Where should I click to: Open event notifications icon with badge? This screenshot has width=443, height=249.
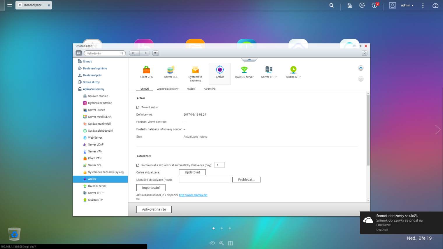coord(375,5)
